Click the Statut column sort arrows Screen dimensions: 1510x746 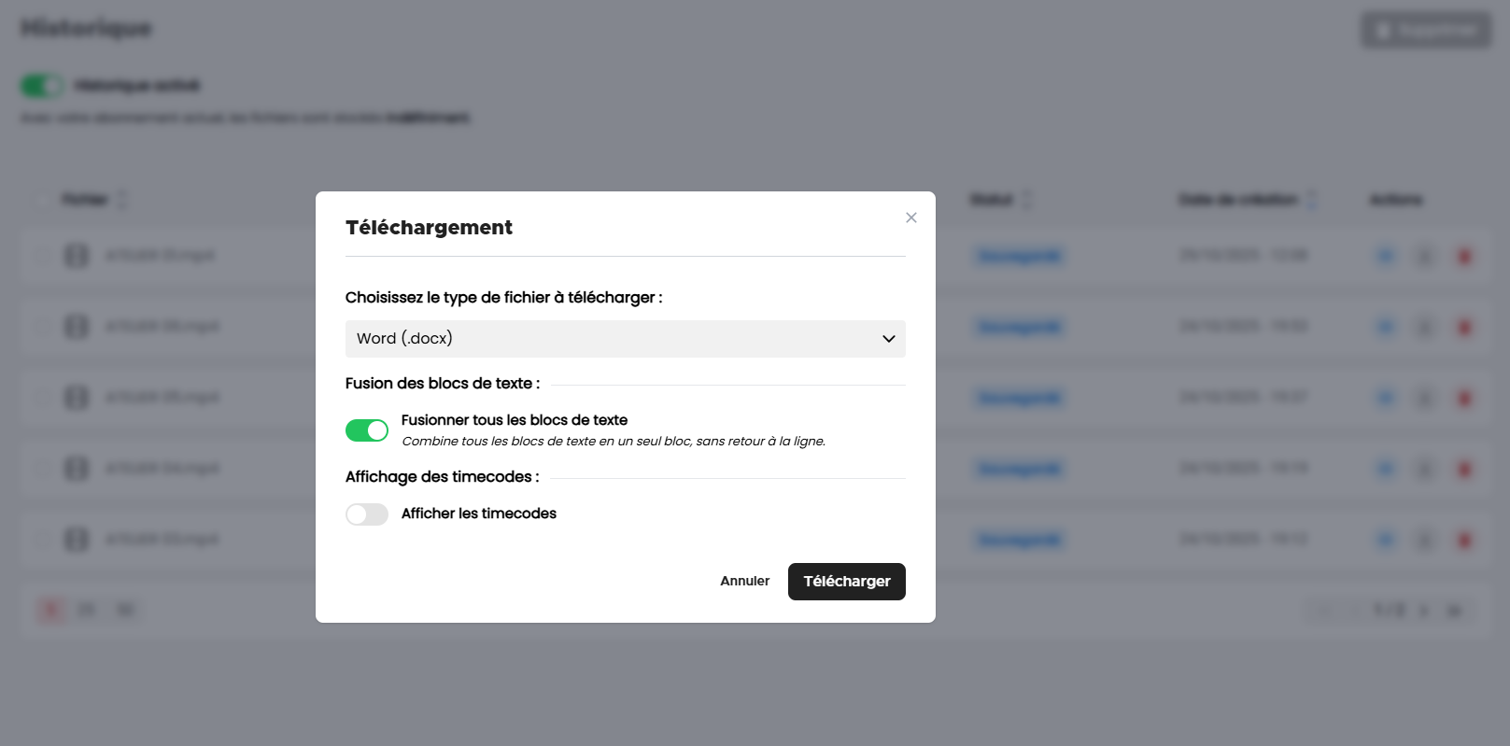pyautogui.click(x=1027, y=200)
